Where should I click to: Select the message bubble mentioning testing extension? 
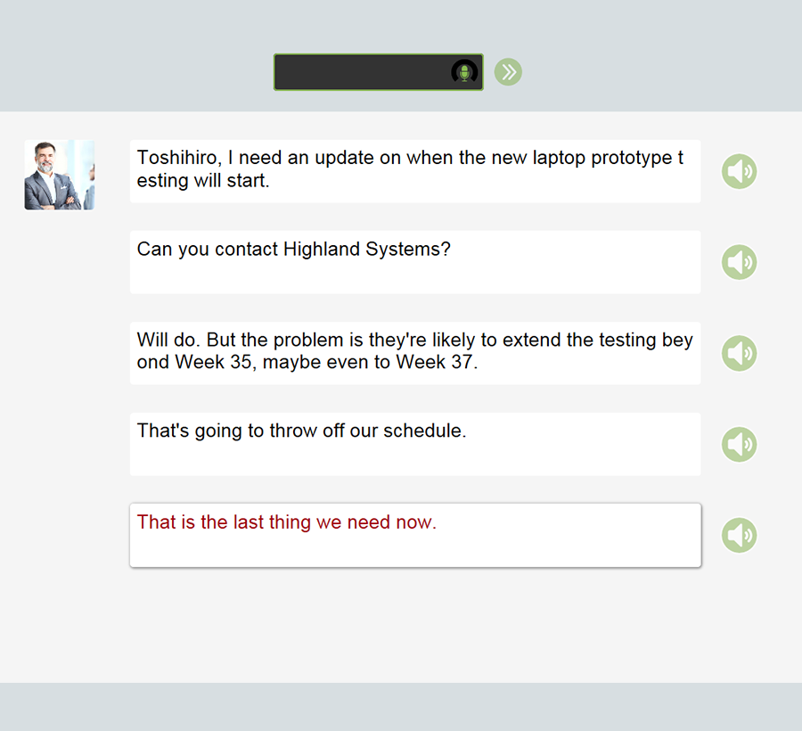[x=414, y=353]
